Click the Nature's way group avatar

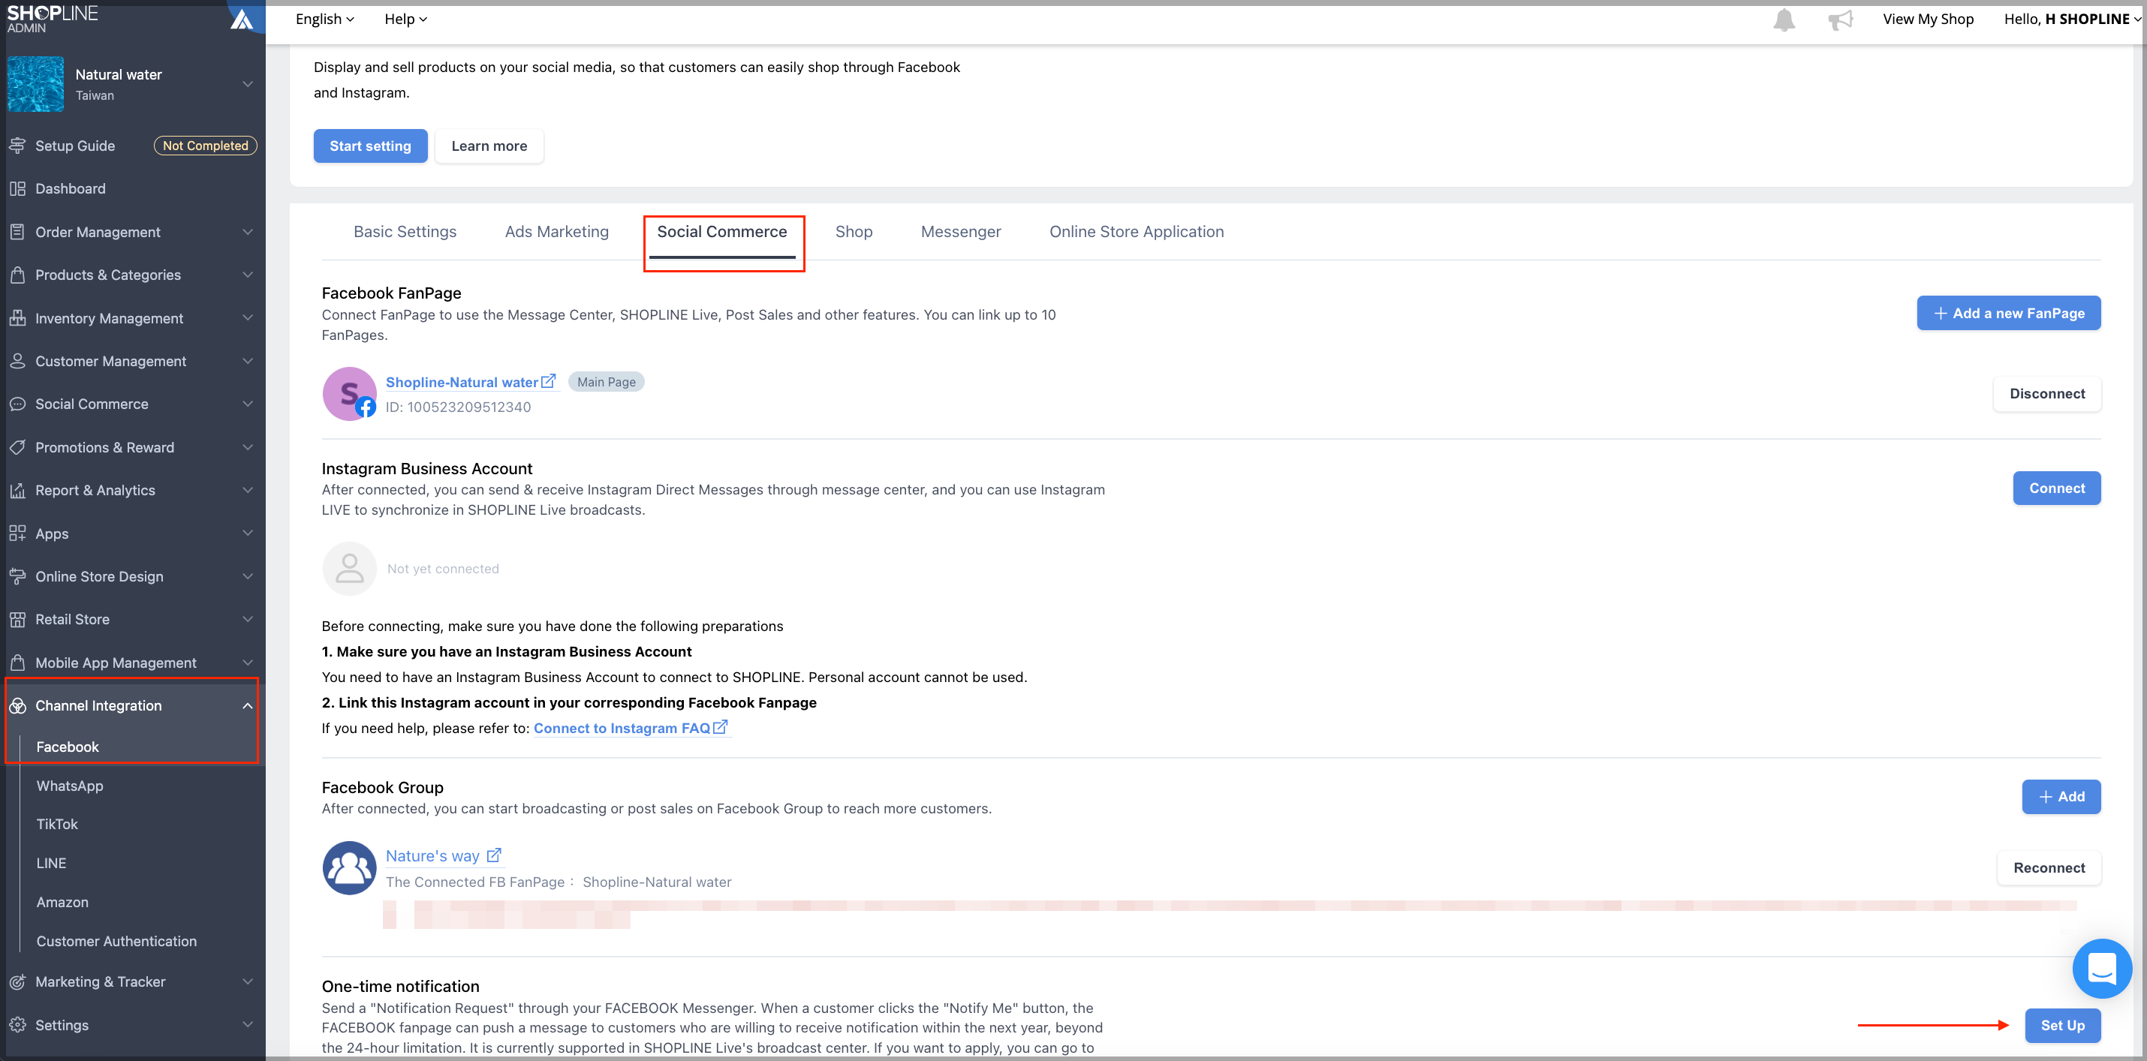click(x=349, y=868)
